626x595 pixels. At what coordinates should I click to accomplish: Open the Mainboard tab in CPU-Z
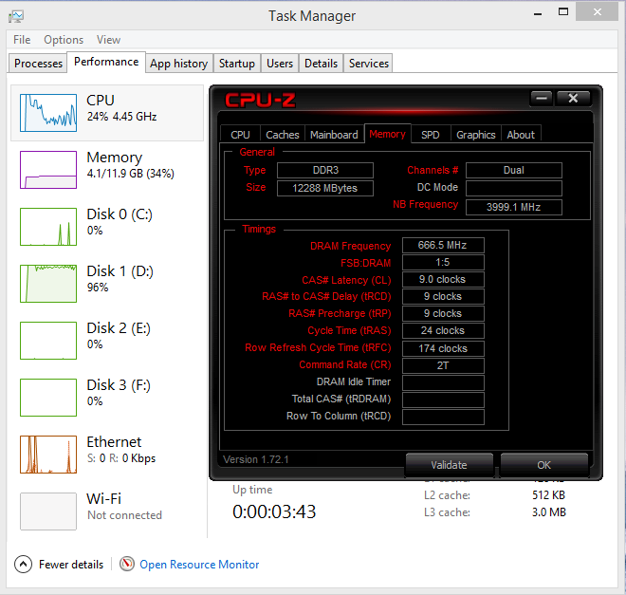click(x=334, y=135)
